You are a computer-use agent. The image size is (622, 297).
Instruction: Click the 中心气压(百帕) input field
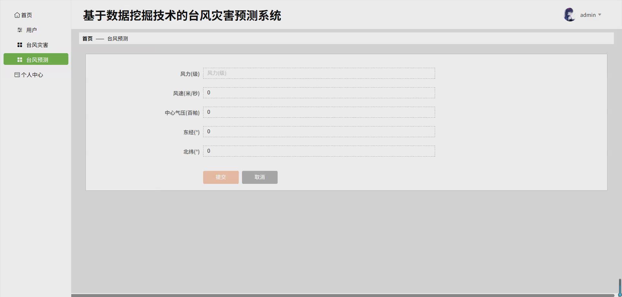pyautogui.click(x=319, y=112)
